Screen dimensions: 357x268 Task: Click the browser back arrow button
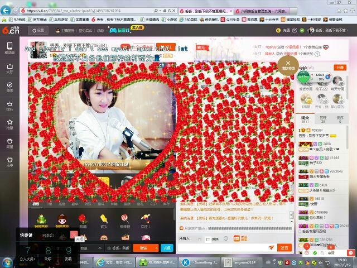tap(6, 11)
